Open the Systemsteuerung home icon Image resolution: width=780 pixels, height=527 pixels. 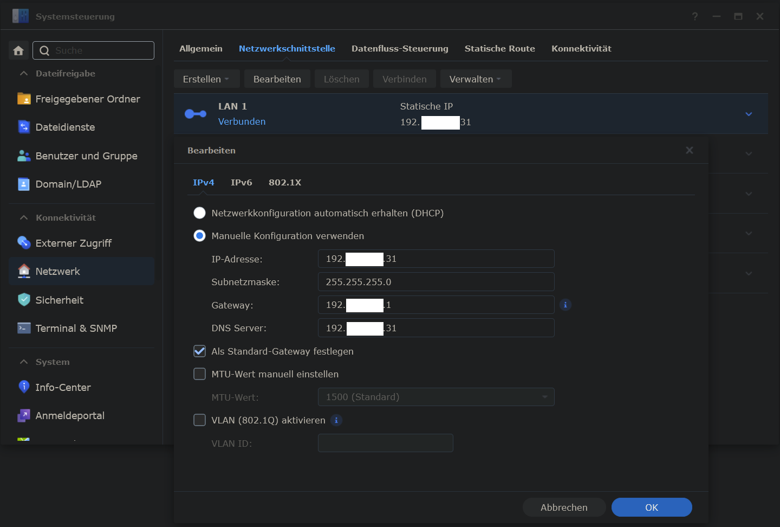point(18,50)
